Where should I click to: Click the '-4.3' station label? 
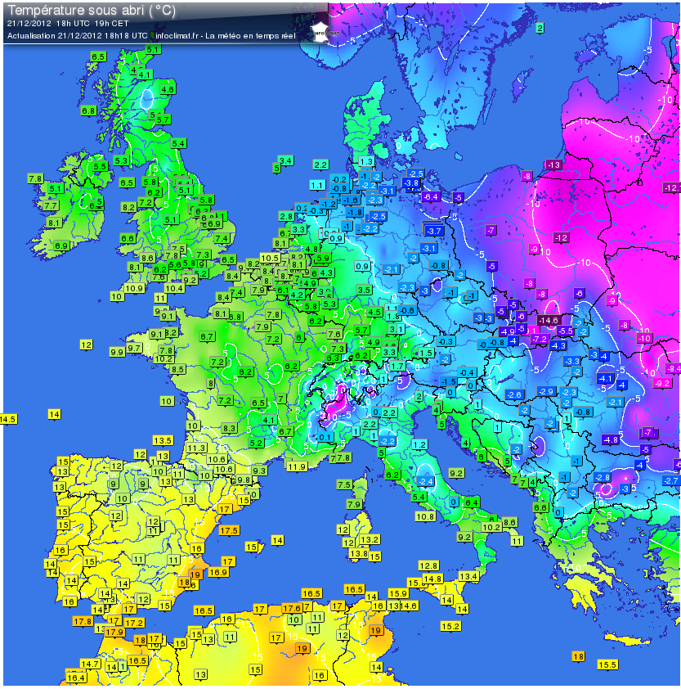(x=558, y=345)
